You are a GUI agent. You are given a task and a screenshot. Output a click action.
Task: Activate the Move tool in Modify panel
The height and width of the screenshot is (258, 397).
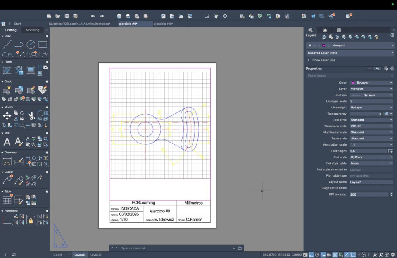[x=7, y=116]
